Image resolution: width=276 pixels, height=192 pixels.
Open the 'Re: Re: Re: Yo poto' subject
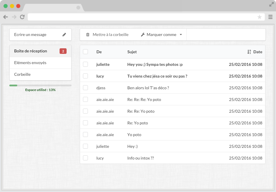pos(144,100)
